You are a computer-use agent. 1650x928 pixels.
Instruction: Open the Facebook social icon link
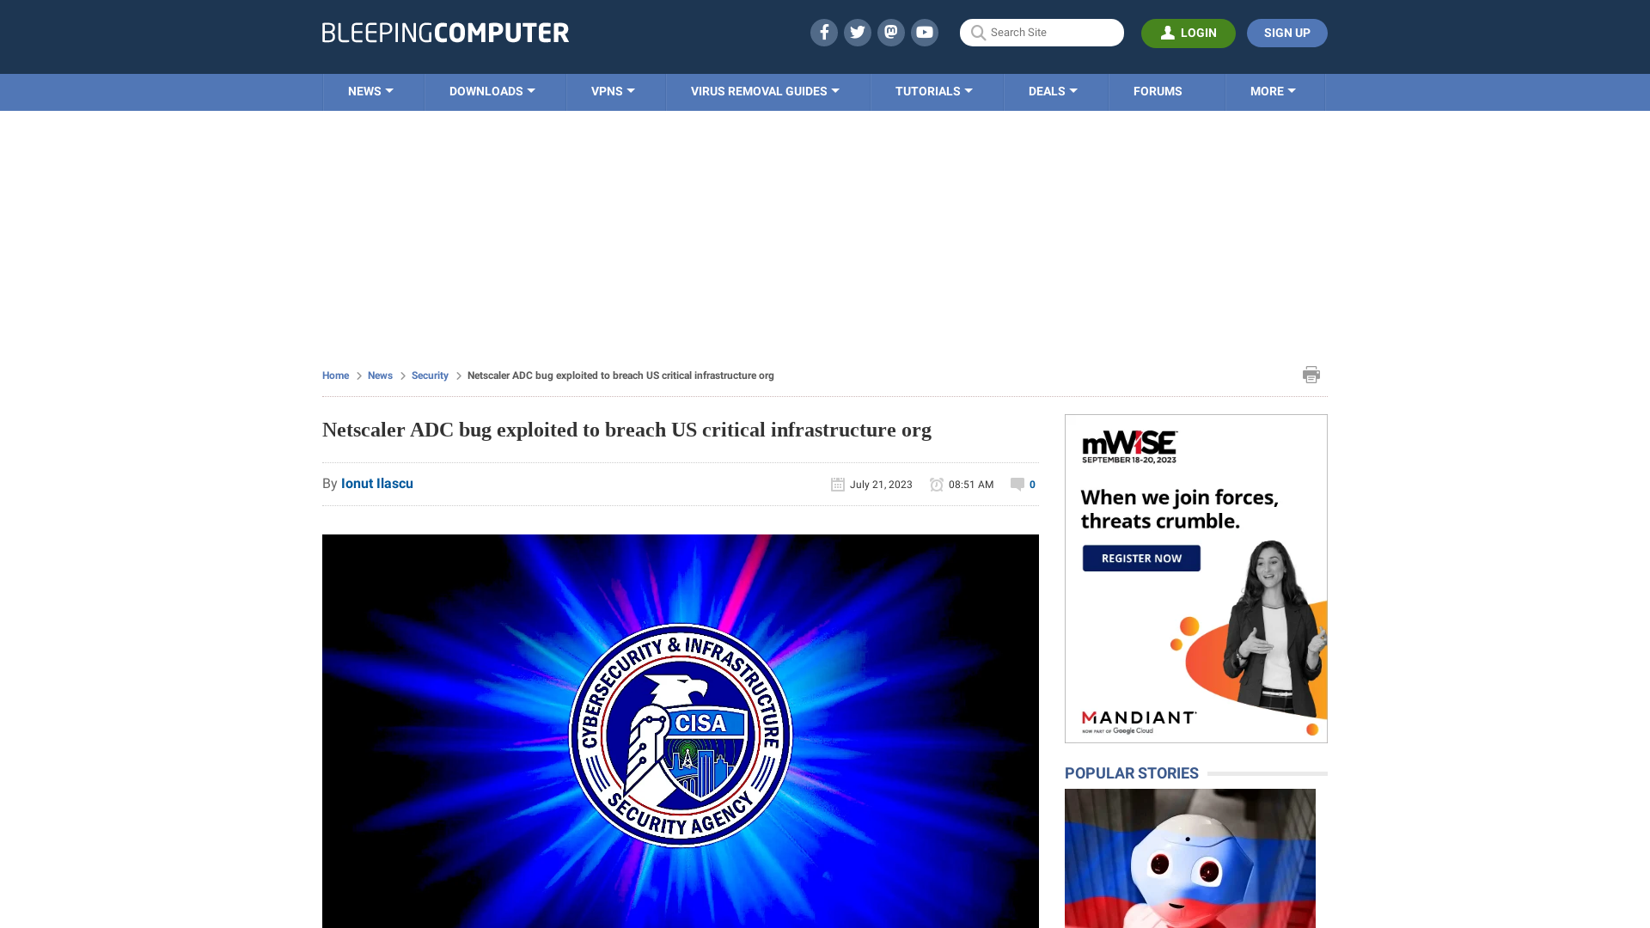[x=824, y=32]
